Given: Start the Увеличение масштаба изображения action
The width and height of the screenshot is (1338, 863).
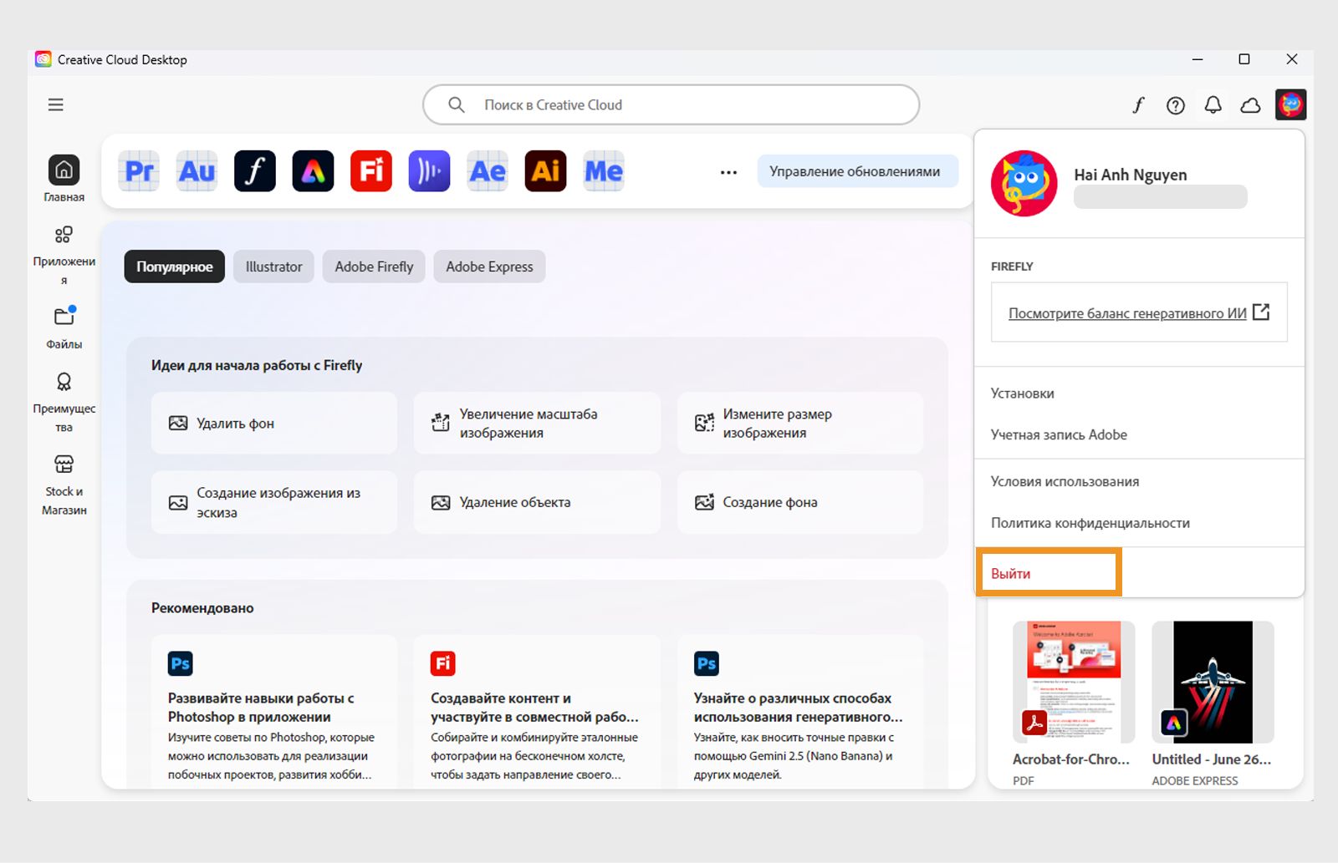Looking at the screenshot, I should [x=537, y=424].
